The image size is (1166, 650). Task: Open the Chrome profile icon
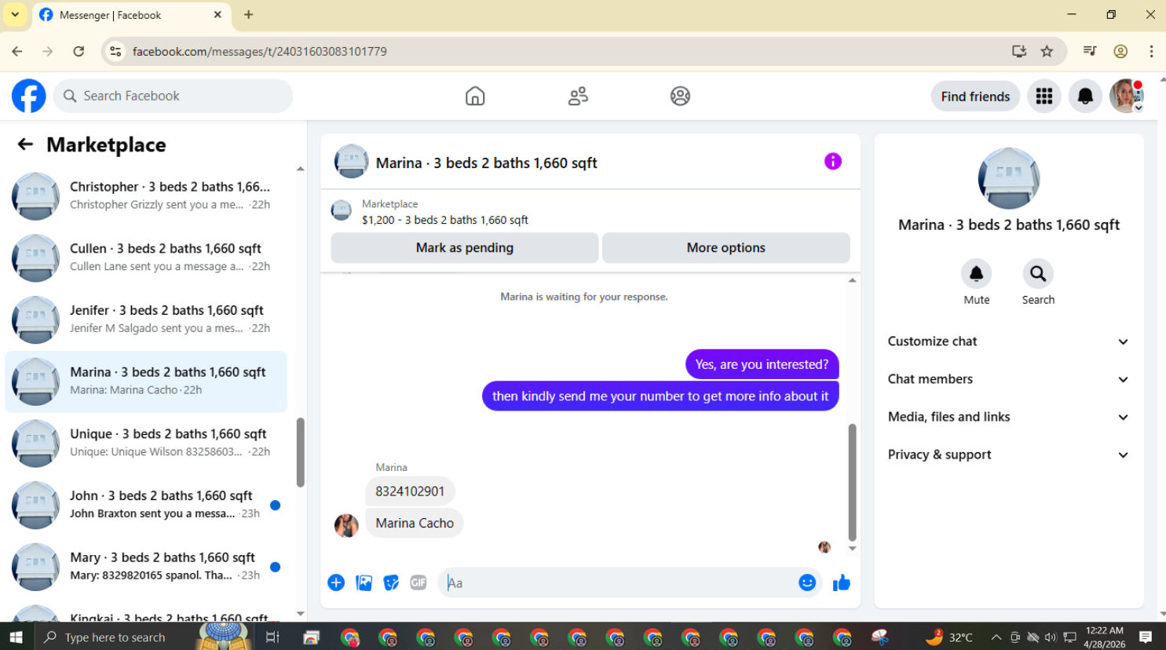1120,51
